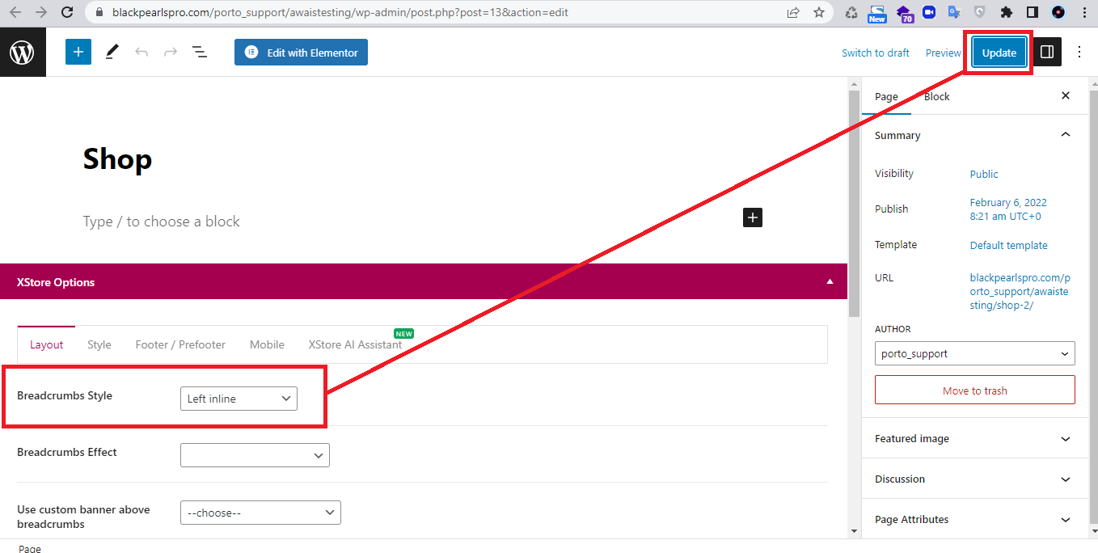
Task: Click Switch to draft
Action: pos(876,53)
